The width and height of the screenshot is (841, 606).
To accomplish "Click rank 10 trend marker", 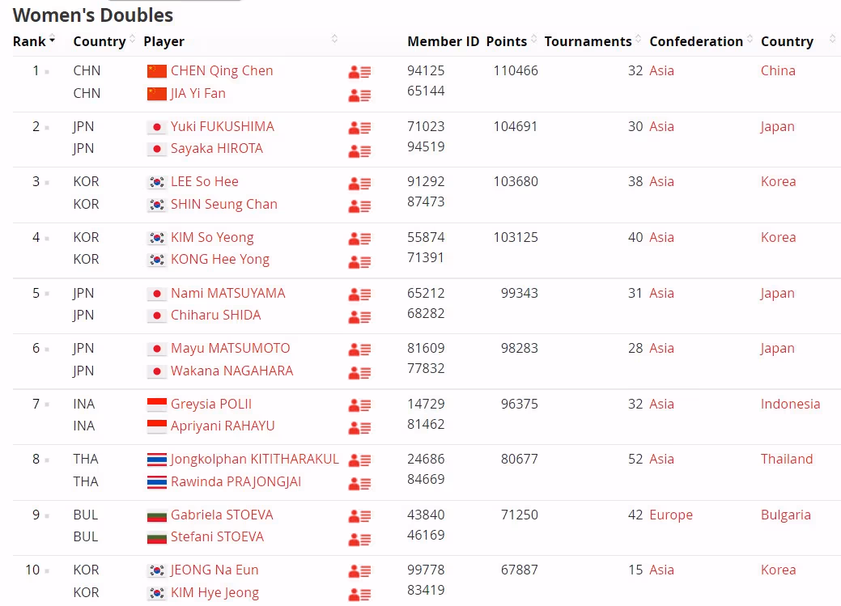I will 47,571.
